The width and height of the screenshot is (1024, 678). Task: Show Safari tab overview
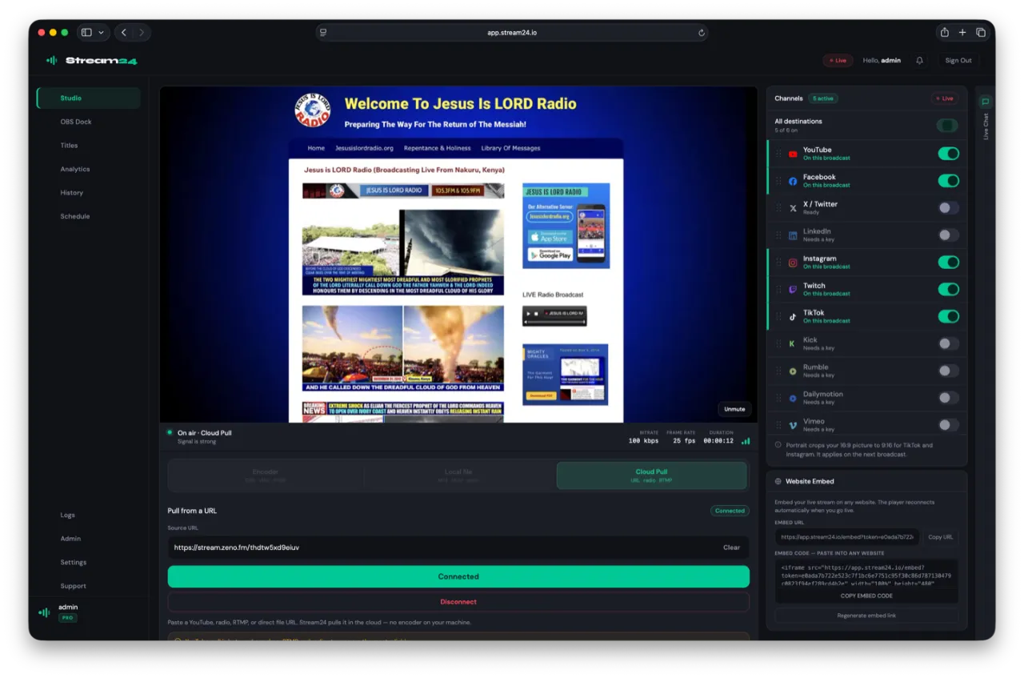coord(981,32)
